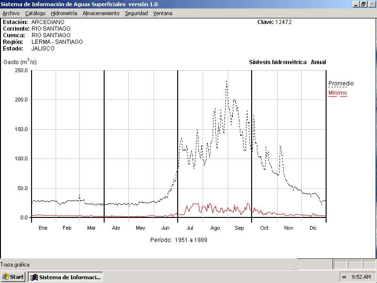Click the 9:52 AM taskbar clock
Image resolution: width=377 pixels, height=283 pixels.
[361, 277]
